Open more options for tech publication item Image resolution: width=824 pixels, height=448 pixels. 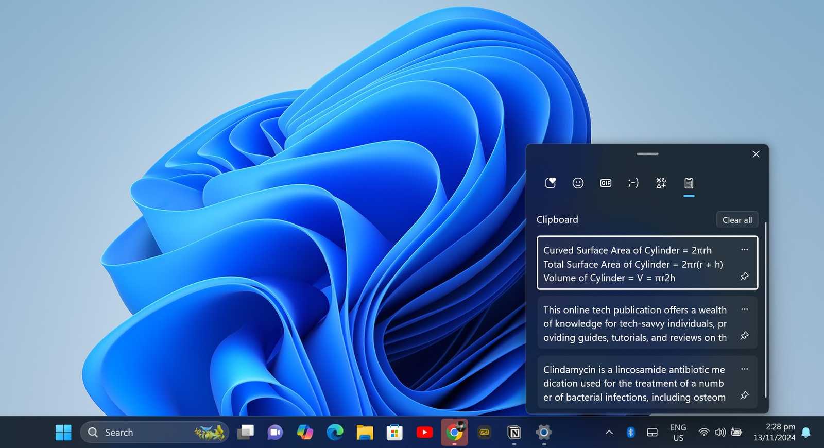pyautogui.click(x=744, y=309)
